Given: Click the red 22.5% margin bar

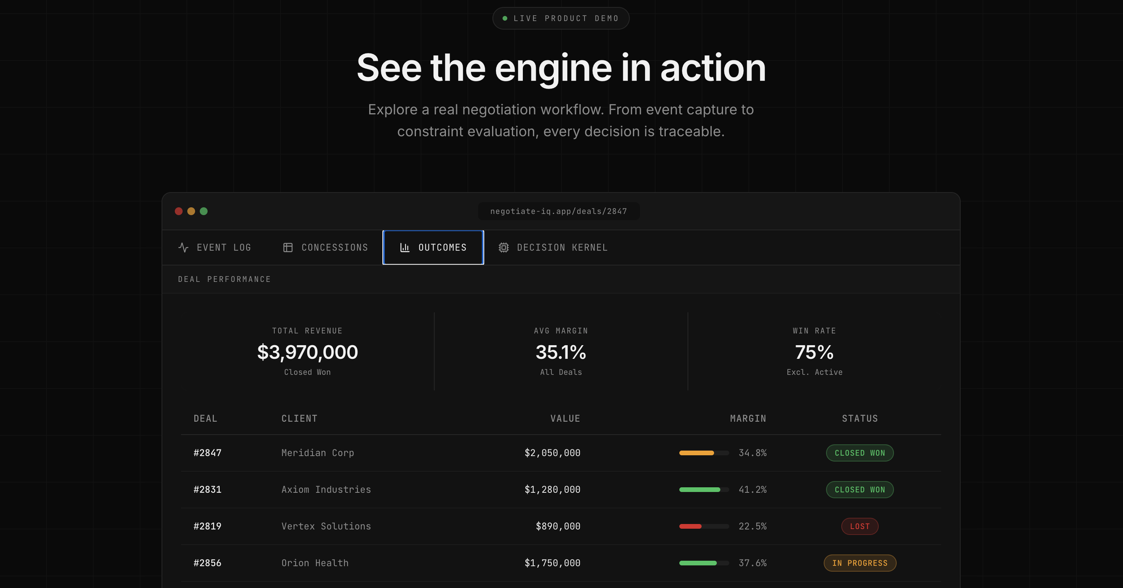Looking at the screenshot, I should [x=690, y=526].
